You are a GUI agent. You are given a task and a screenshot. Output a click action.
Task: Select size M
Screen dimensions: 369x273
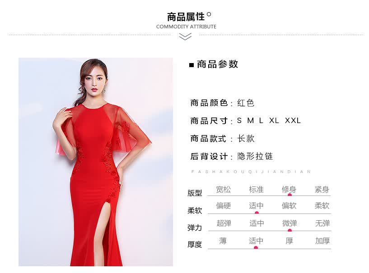point(251,121)
